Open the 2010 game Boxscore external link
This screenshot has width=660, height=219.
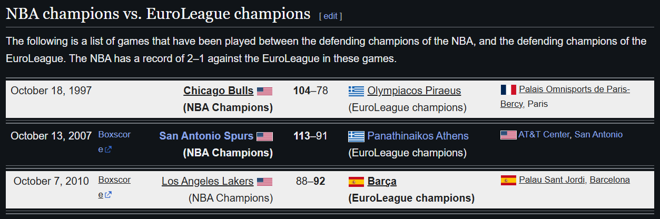click(114, 187)
